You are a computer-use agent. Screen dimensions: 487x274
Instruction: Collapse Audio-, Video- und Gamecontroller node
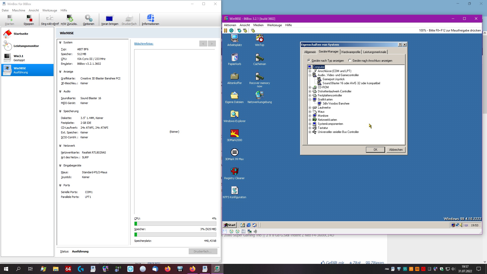[x=310, y=75]
